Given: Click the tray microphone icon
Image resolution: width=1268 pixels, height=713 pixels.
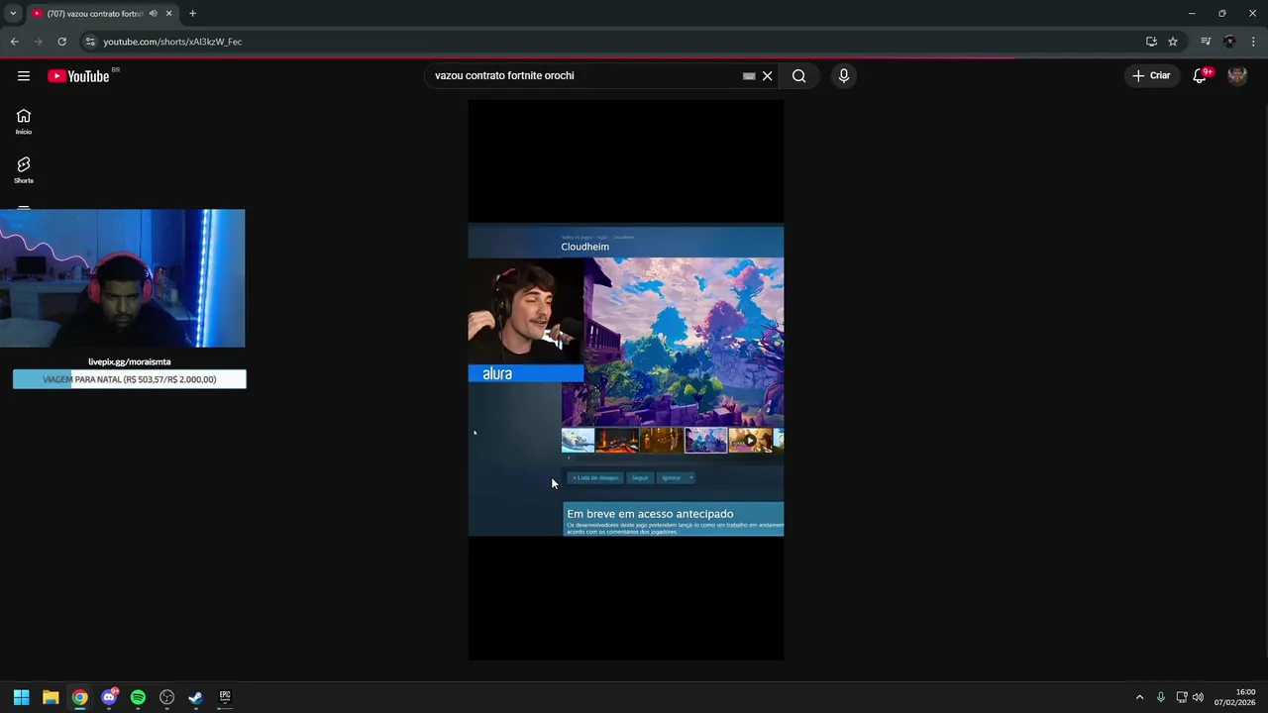Looking at the screenshot, I should (1161, 697).
